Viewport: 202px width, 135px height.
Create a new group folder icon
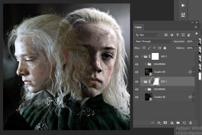coord(178,123)
